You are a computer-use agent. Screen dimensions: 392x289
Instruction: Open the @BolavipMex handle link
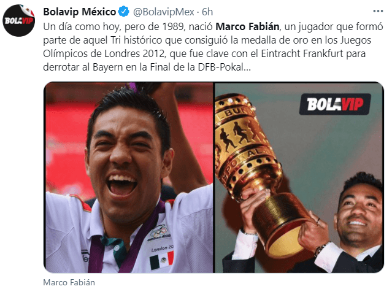coord(164,12)
